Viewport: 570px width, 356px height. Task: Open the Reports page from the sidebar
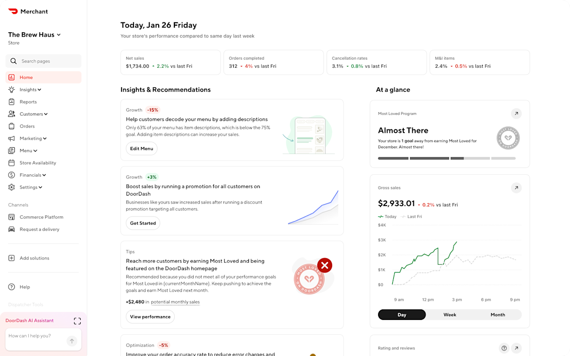coord(28,102)
